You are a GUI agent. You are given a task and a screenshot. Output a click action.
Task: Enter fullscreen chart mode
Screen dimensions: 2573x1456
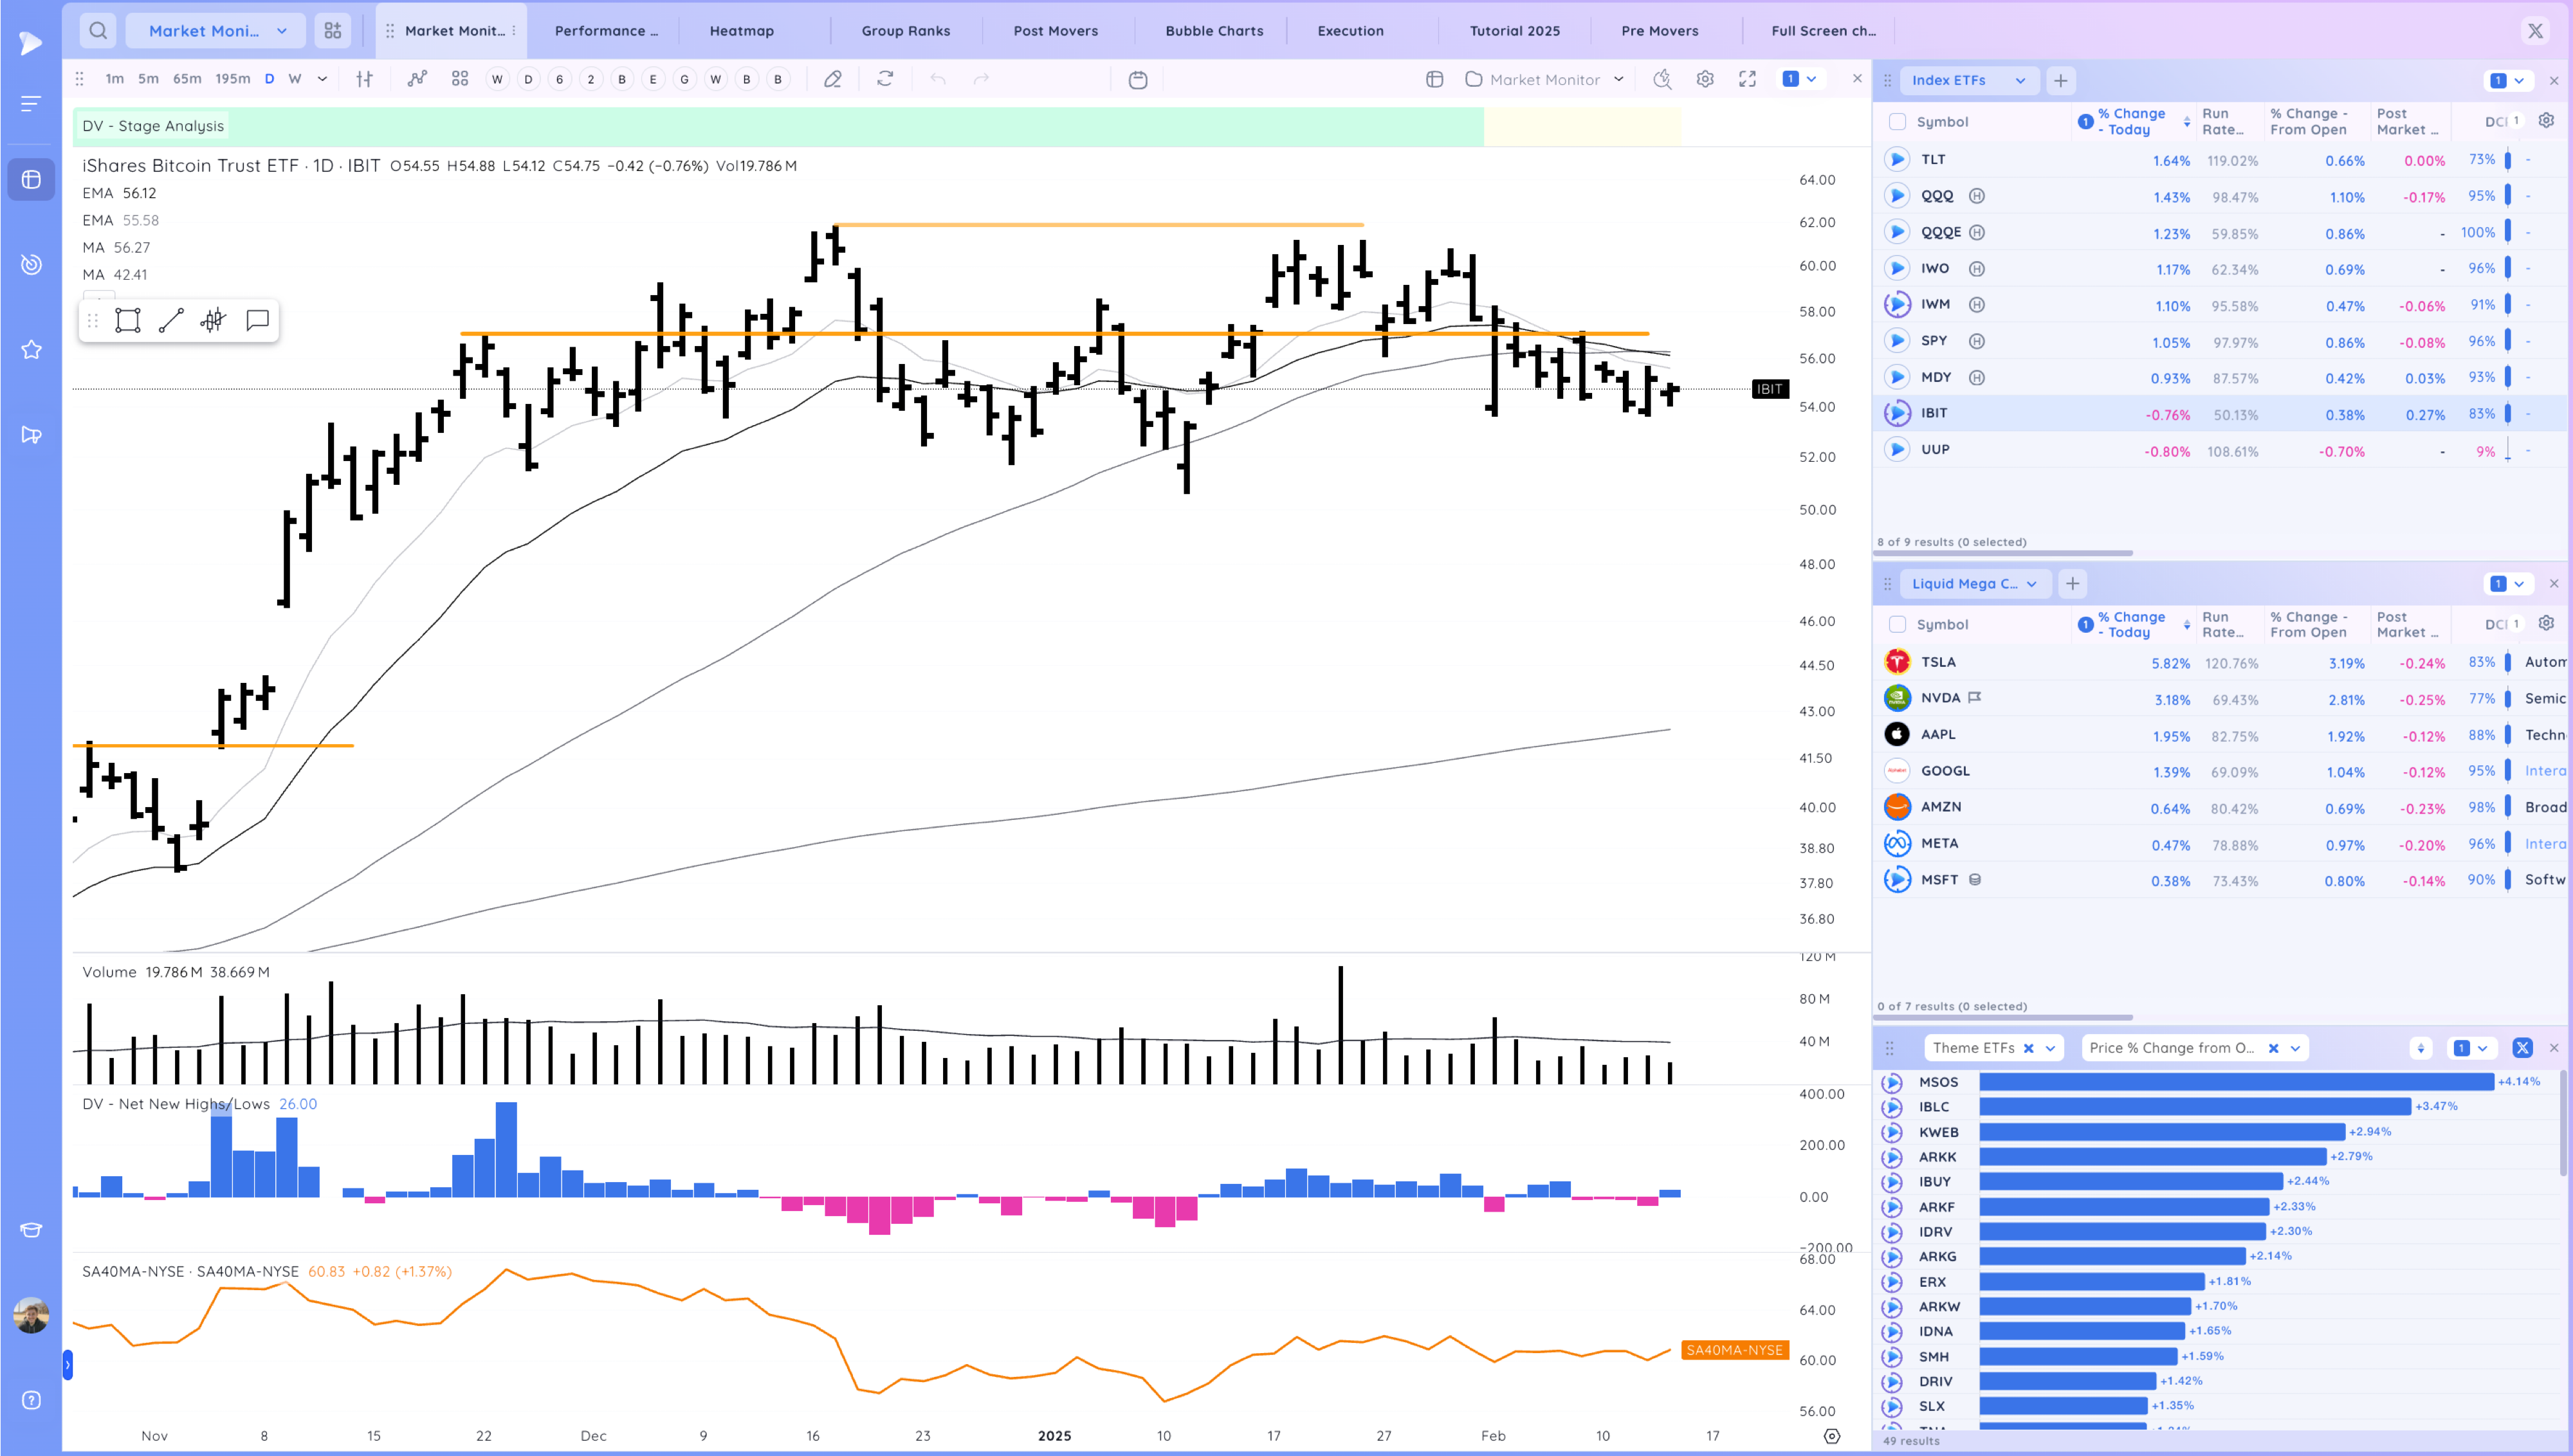1747,79
